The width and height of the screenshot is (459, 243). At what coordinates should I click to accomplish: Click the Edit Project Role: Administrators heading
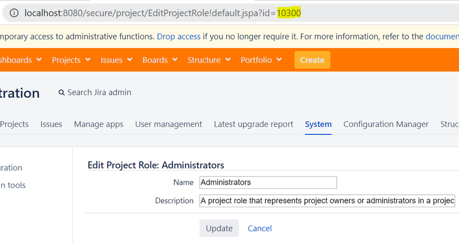coord(156,165)
